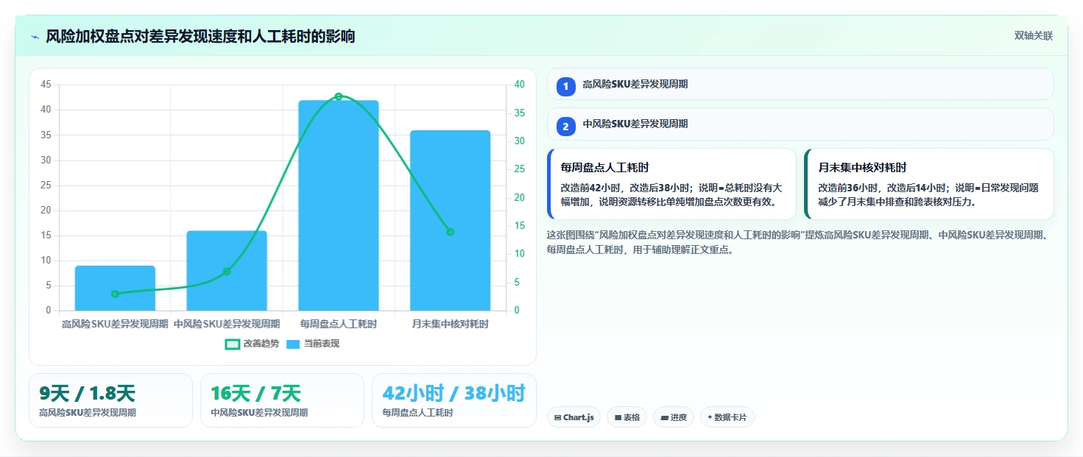Screen dimensions: 1083x457
Task: Click the line point on 高风险SKU bar
Action: pos(115,294)
